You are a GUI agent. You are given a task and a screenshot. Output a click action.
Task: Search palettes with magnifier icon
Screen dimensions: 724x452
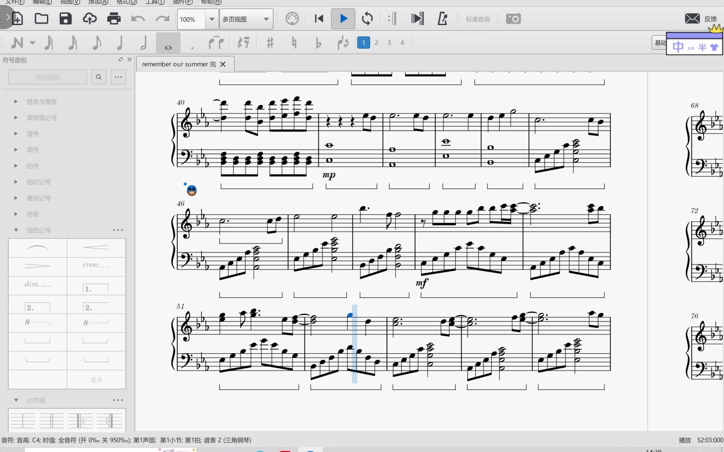[x=99, y=77]
